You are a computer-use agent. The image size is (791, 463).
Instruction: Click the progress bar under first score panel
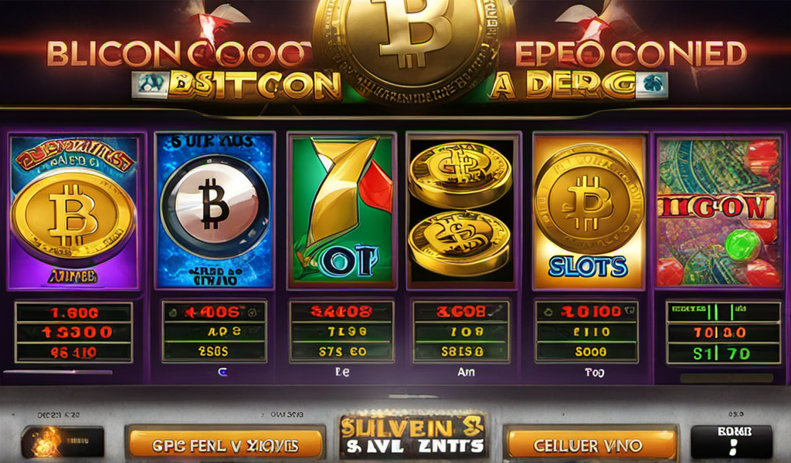(x=58, y=372)
